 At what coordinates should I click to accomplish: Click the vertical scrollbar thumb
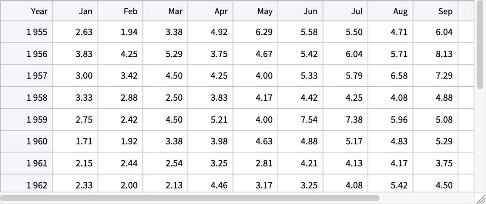click(480, 44)
